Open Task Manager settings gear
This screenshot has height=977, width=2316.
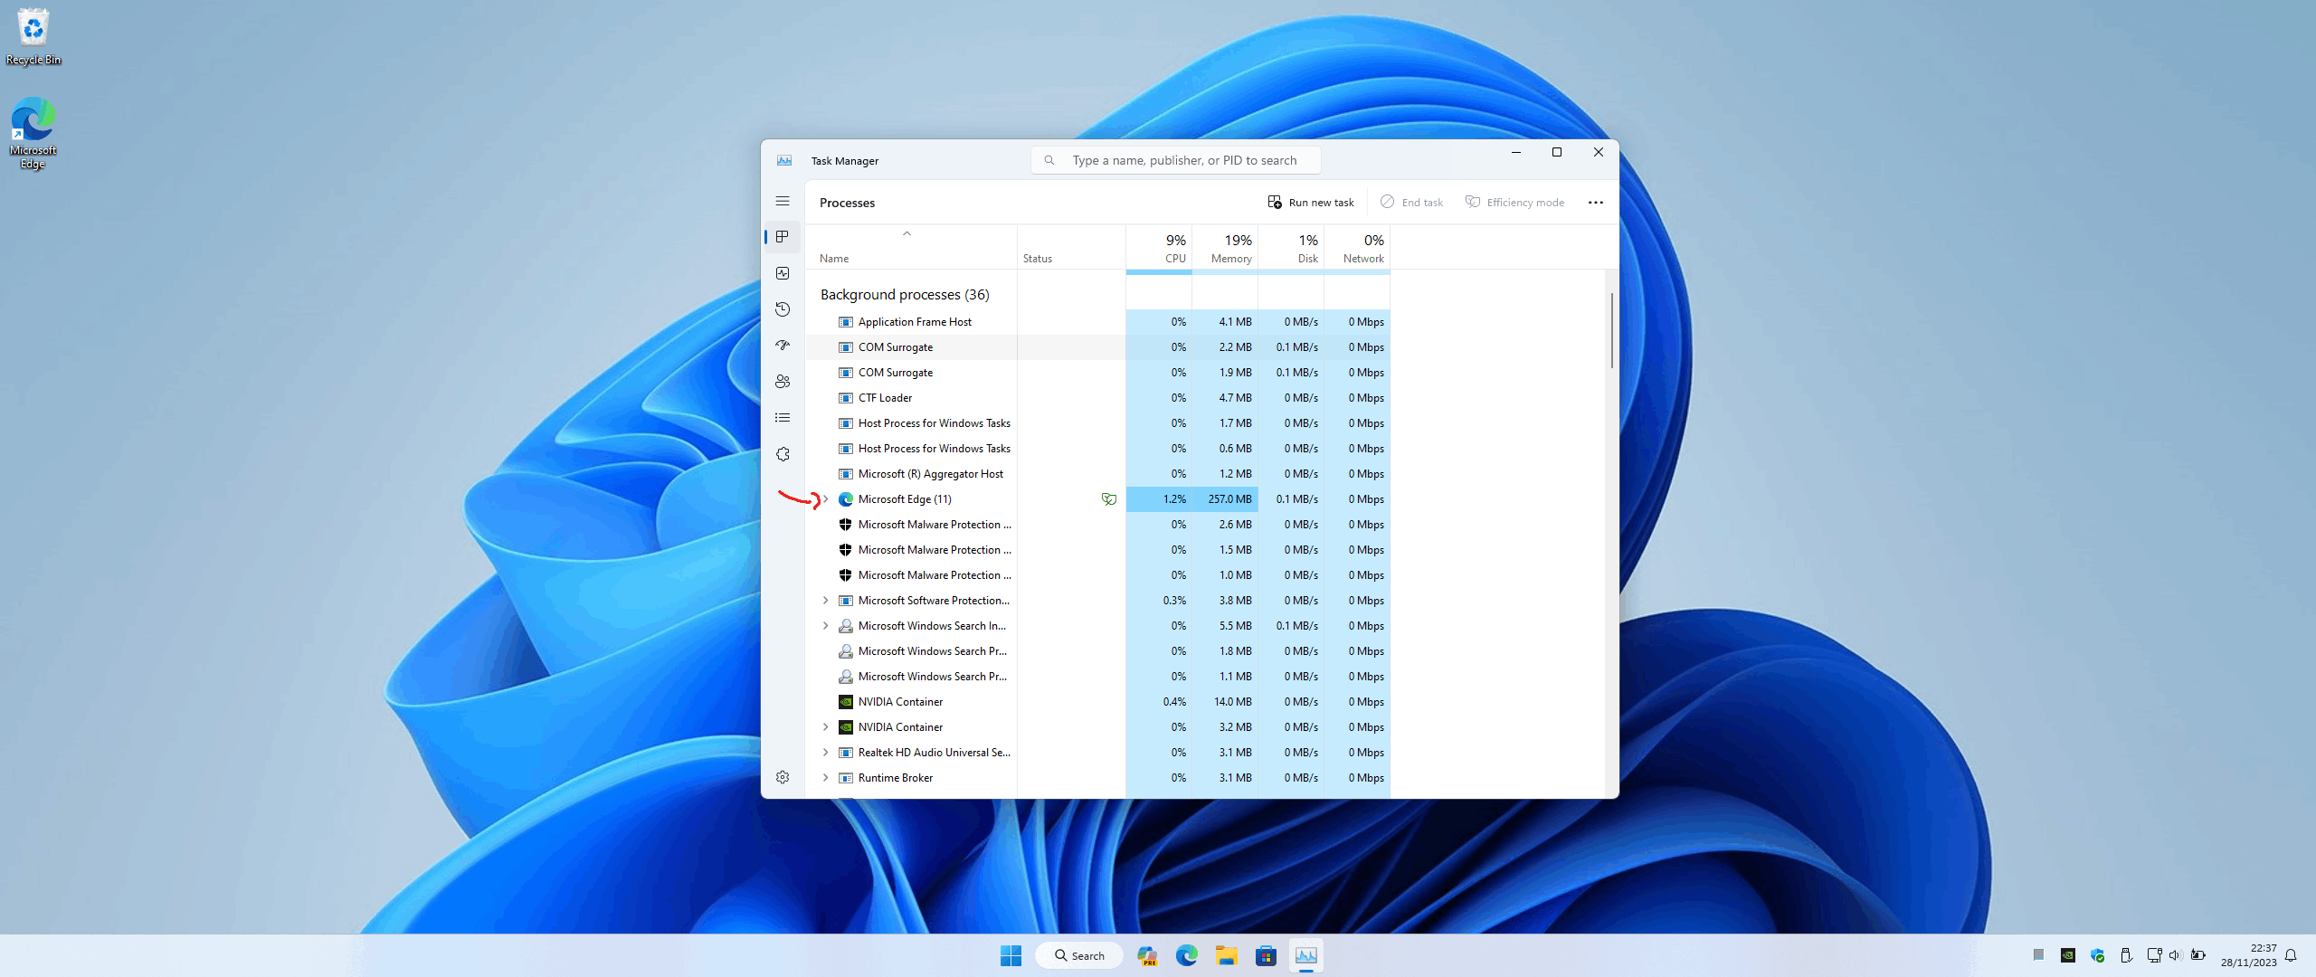(x=783, y=777)
